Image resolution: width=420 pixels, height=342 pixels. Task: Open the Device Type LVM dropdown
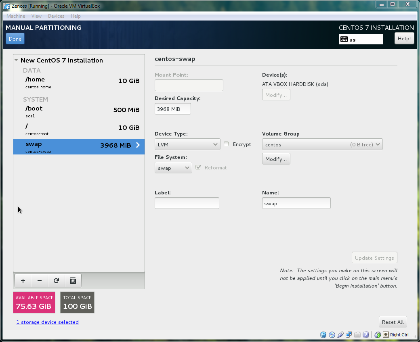[187, 144]
